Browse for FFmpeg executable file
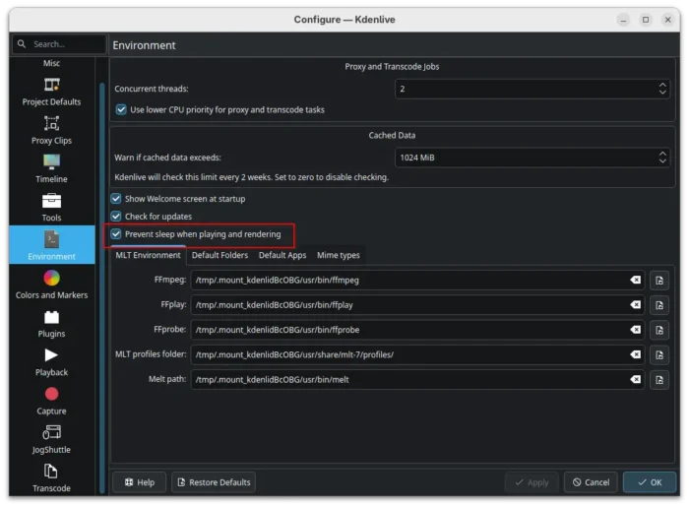The height and width of the screenshot is (507, 689). (x=659, y=281)
